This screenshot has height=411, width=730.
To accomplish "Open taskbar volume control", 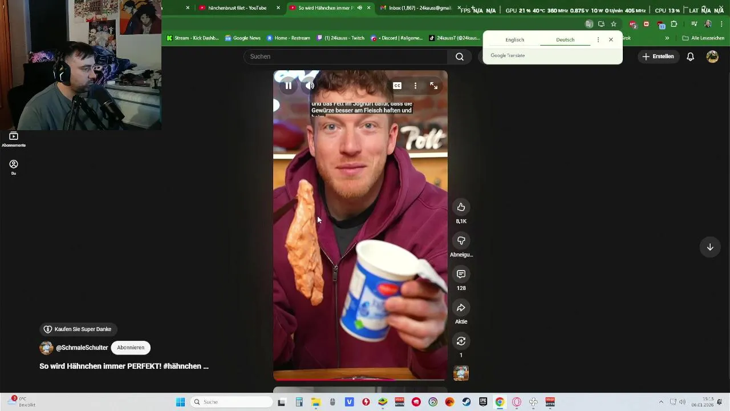I will tap(682, 402).
